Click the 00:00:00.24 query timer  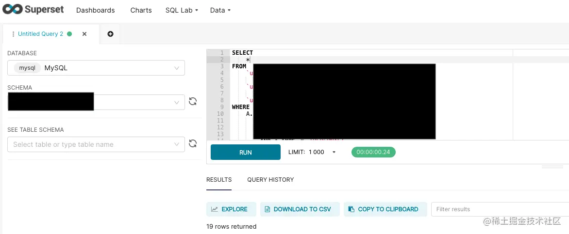[x=373, y=152]
